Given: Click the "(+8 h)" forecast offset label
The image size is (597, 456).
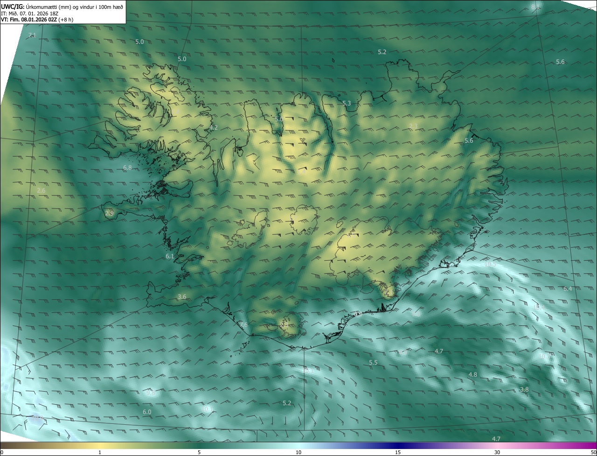Looking at the screenshot, I should pos(65,20).
